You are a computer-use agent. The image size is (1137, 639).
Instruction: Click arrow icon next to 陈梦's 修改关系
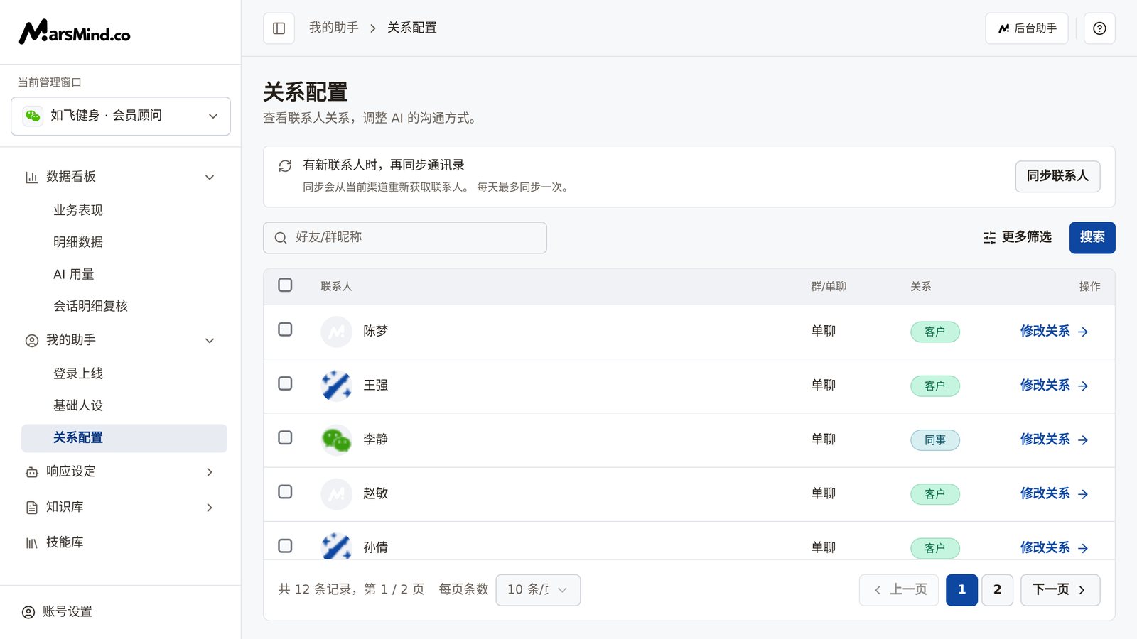point(1083,332)
